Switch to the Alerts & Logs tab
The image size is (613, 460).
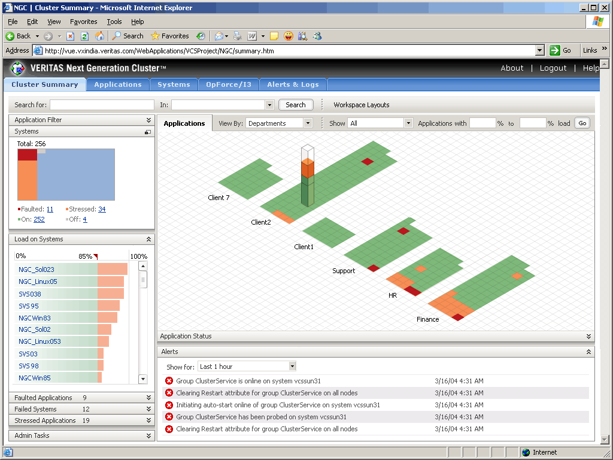pos(293,84)
